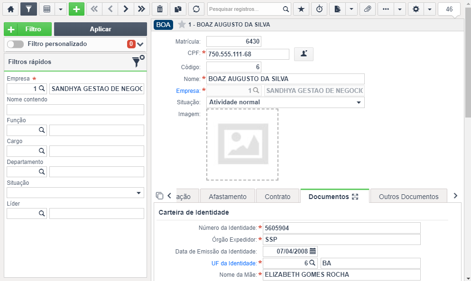Click Número da Identidade field 5605904
The image size is (471, 281).
(342, 228)
